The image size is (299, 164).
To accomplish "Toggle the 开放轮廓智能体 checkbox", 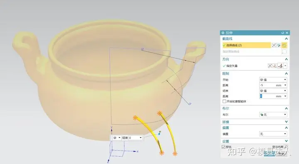I will (x=224, y=101).
